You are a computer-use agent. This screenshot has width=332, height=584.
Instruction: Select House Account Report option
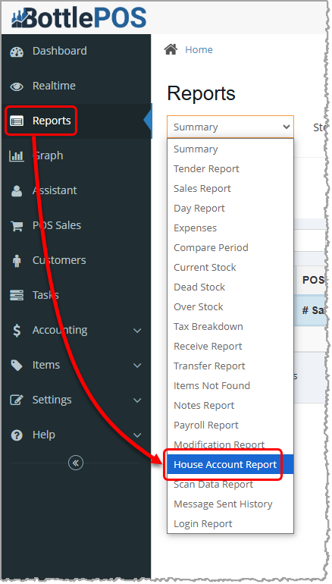click(x=230, y=465)
